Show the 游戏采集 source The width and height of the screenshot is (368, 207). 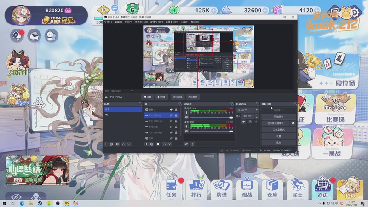[x=171, y=127]
